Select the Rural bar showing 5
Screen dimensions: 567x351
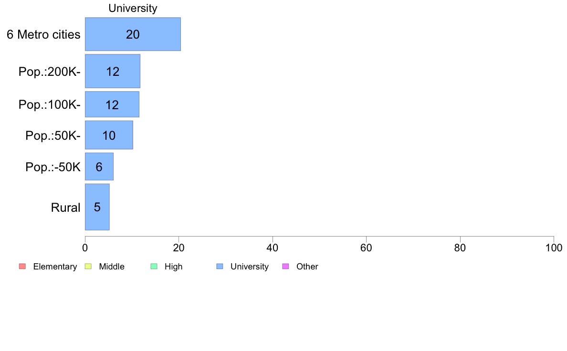click(x=97, y=207)
